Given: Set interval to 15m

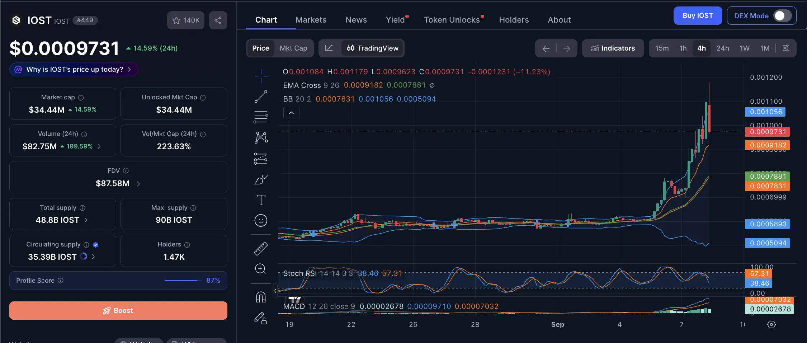Looking at the screenshot, I should coord(662,48).
